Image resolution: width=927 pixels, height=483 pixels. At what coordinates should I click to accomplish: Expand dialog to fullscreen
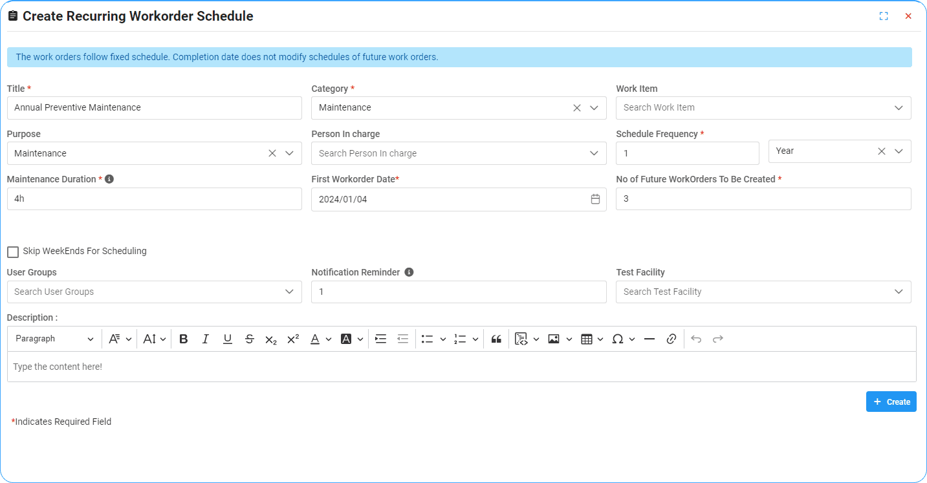click(884, 16)
